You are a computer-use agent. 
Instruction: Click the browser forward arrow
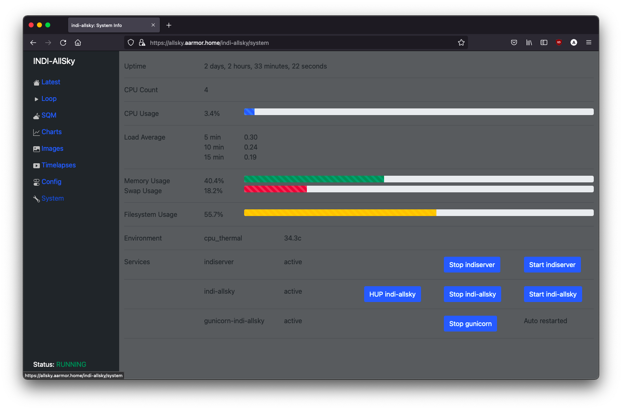[48, 43]
